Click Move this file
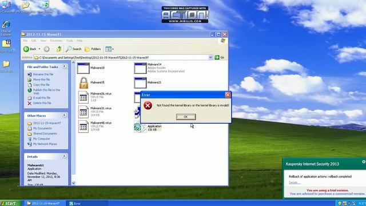This screenshot has height=206, width=366. tap(41, 80)
